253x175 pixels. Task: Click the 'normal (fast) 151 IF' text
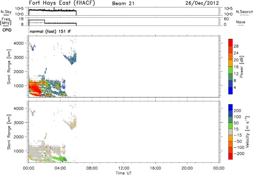50,31
